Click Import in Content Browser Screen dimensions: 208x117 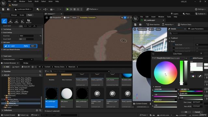[16, 67]
